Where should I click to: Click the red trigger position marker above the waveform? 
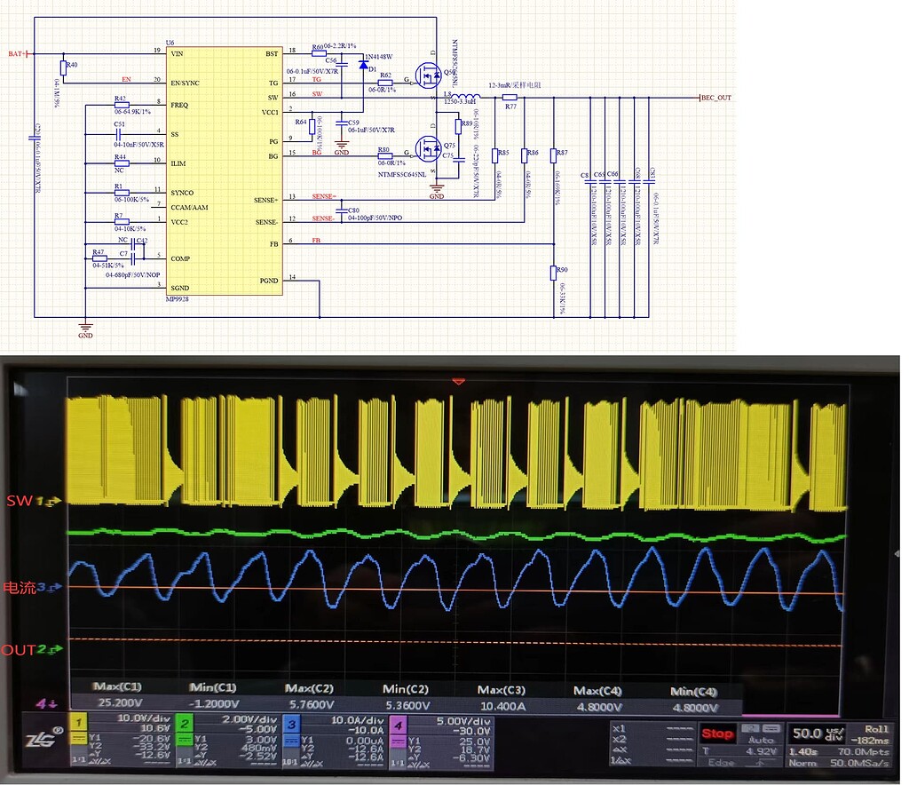[x=459, y=382]
